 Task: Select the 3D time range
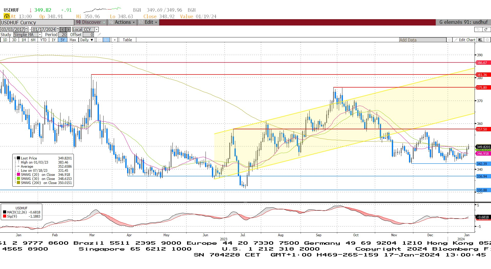(x=14, y=40)
